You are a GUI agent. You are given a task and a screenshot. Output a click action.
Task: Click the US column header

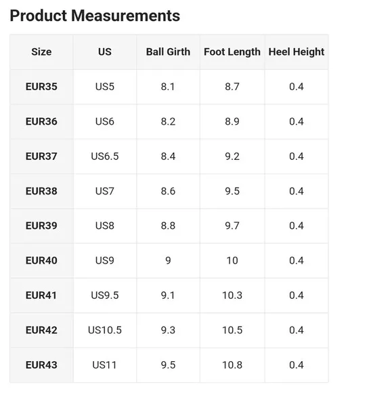click(105, 52)
